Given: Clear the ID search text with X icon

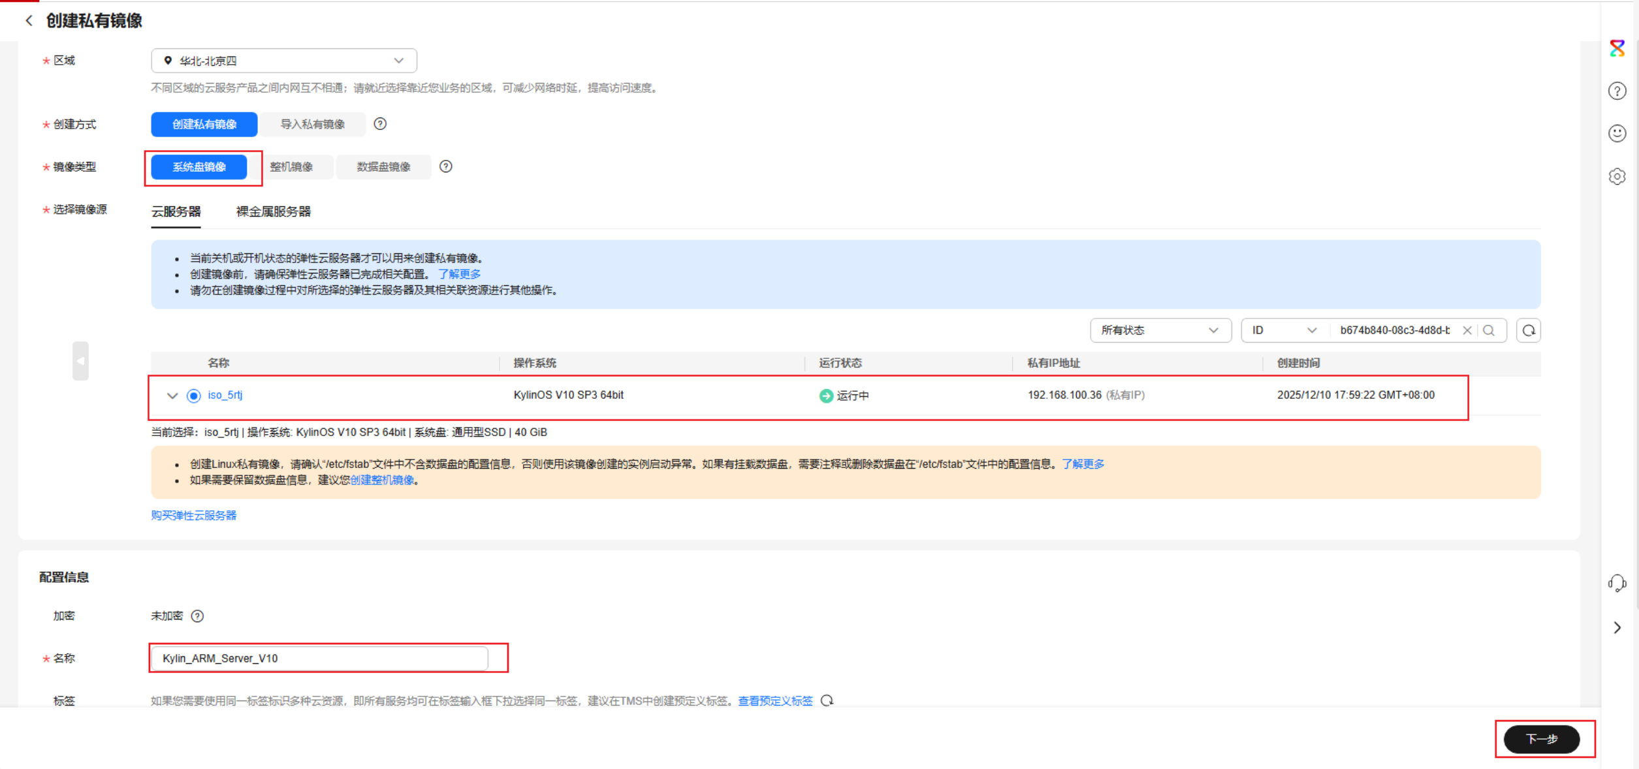Looking at the screenshot, I should 1467,330.
